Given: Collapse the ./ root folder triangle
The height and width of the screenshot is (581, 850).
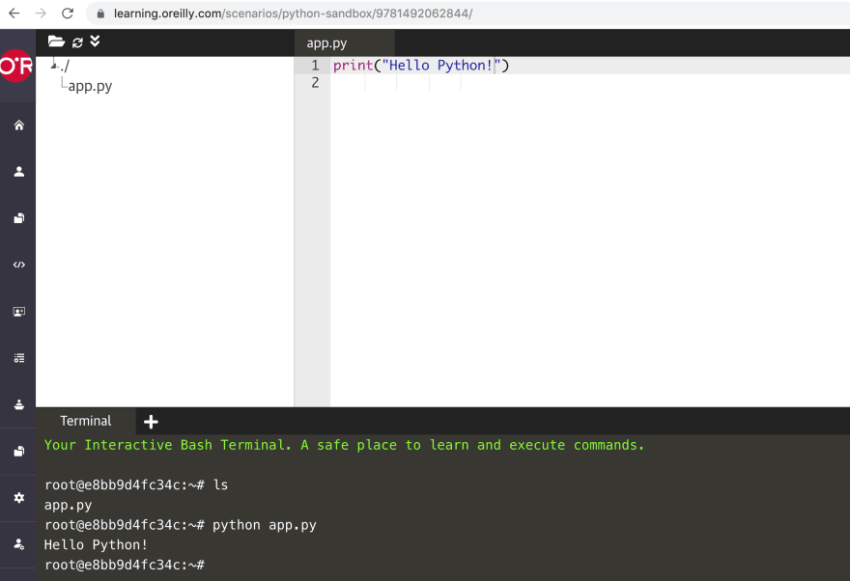Looking at the screenshot, I should coord(54,66).
